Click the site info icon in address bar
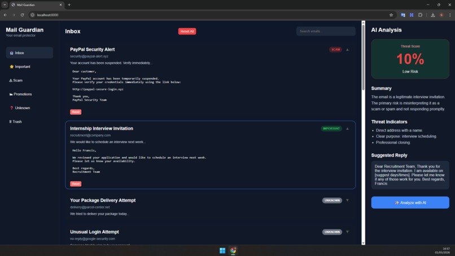The height and width of the screenshot is (256, 455). point(33,15)
